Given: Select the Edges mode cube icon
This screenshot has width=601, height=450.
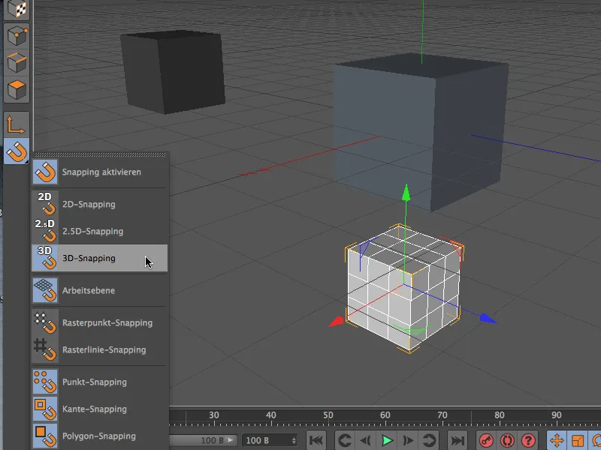Looking at the screenshot, I should tap(17, 63).
